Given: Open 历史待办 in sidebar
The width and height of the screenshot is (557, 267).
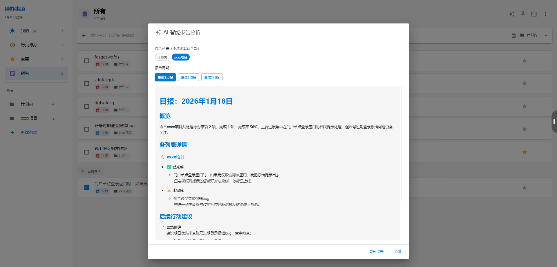Looking at the screenshot, I should (x=29, y=45).
